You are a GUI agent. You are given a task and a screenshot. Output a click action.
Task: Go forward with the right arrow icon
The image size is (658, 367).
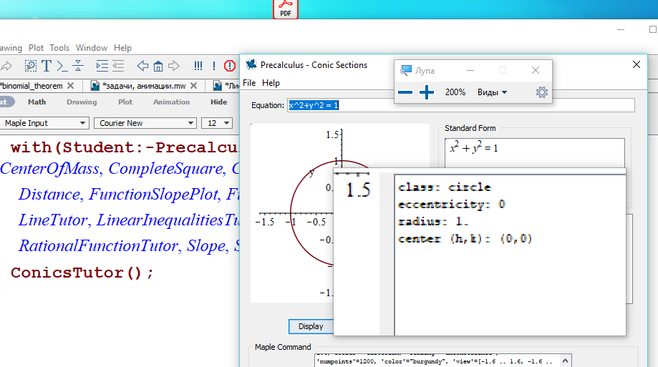174,66
